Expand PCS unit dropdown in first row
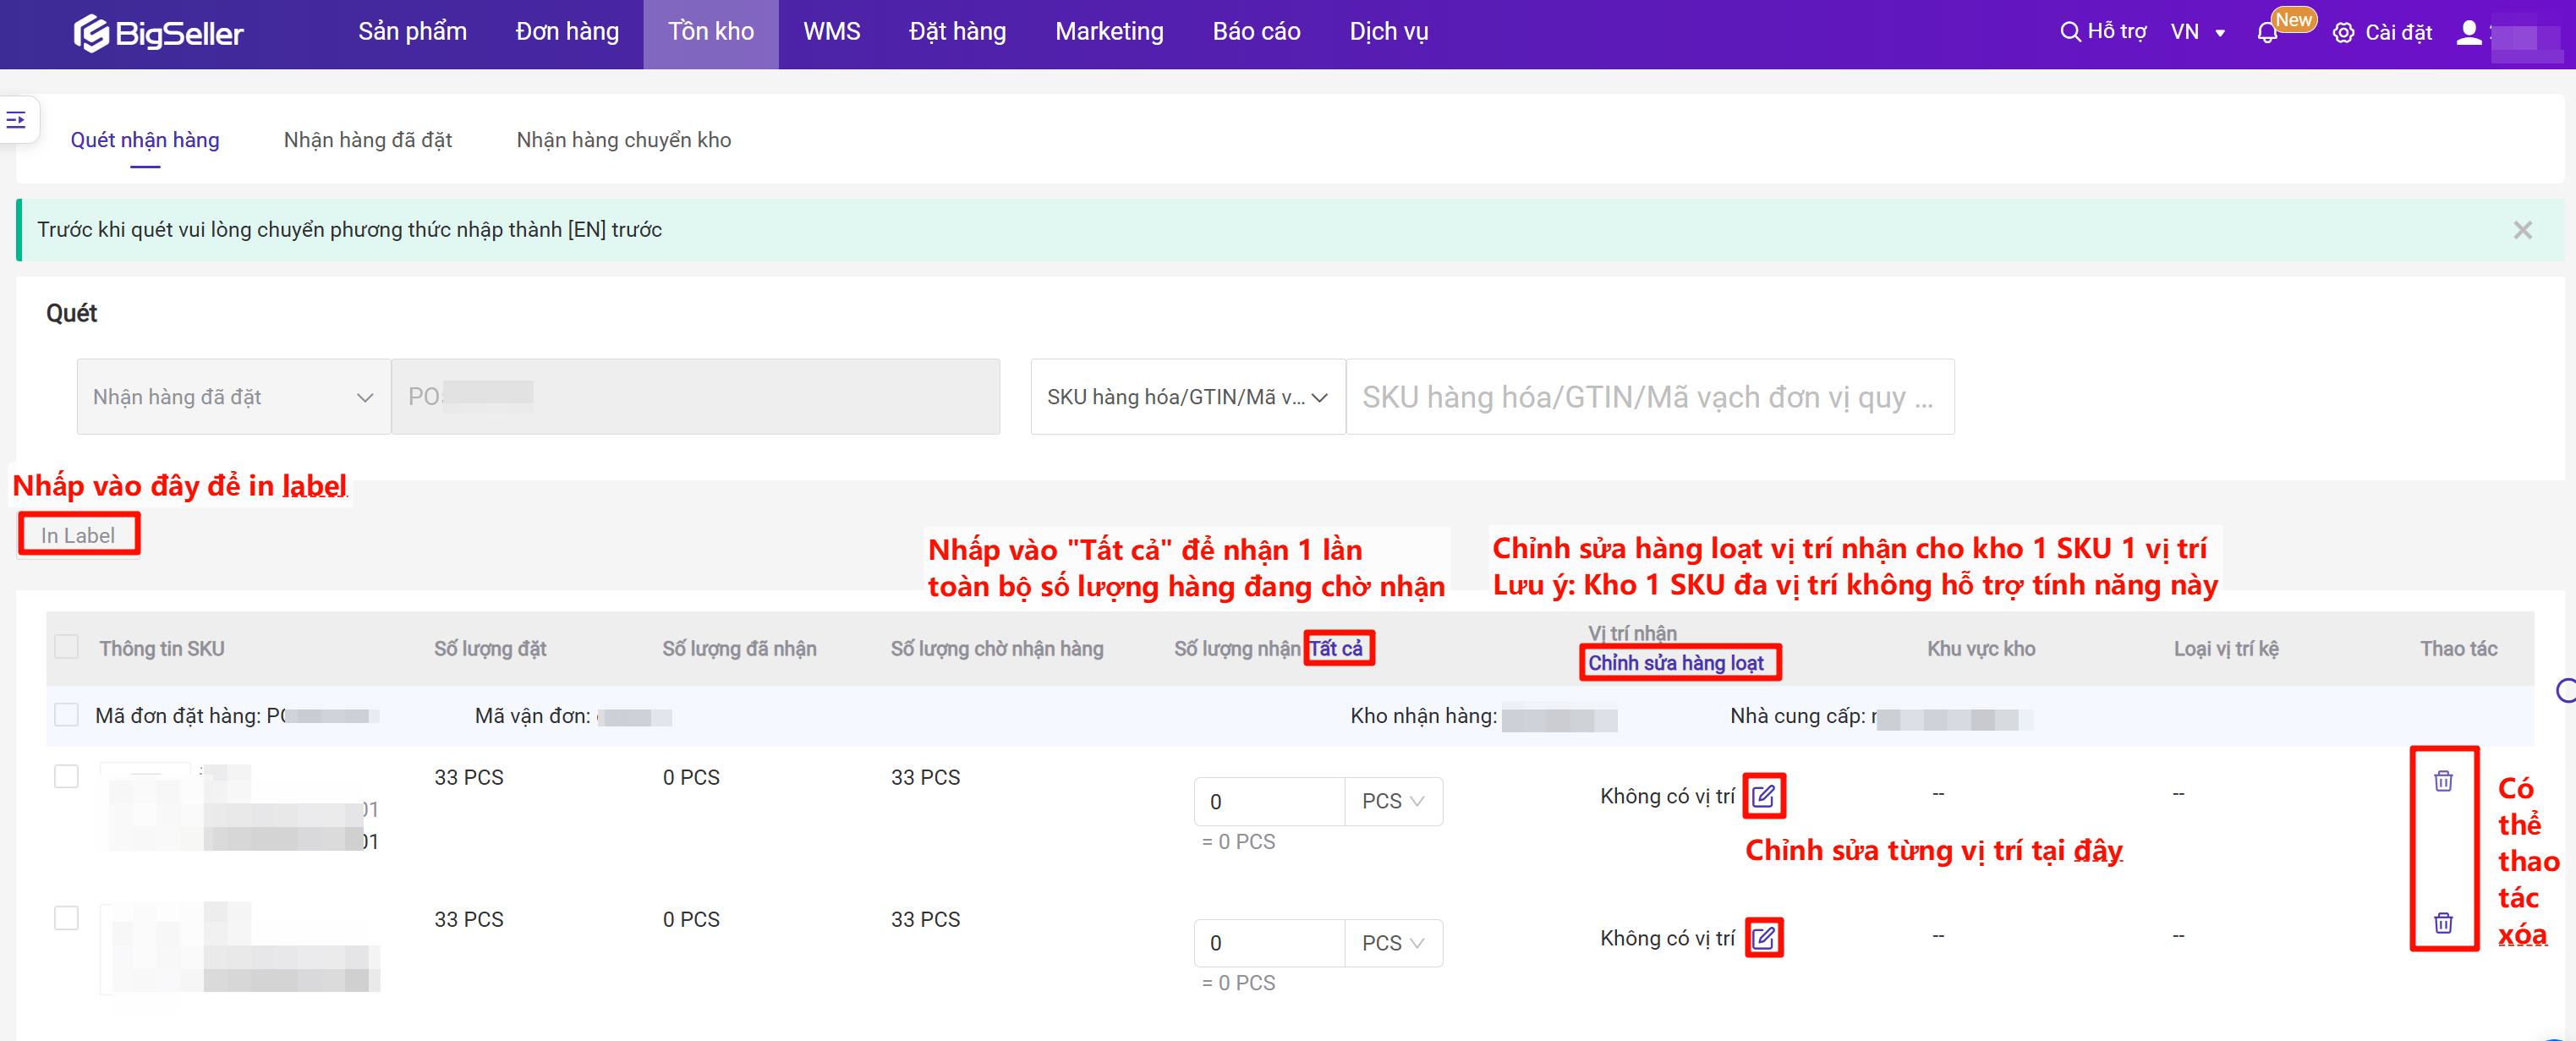 pos(1392,801)
